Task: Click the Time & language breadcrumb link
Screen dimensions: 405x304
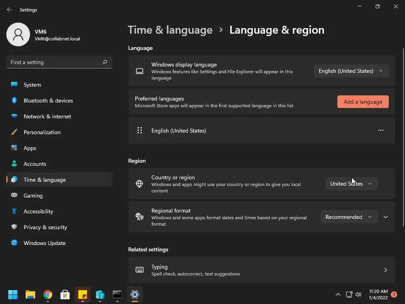Action: click(170, 30)
